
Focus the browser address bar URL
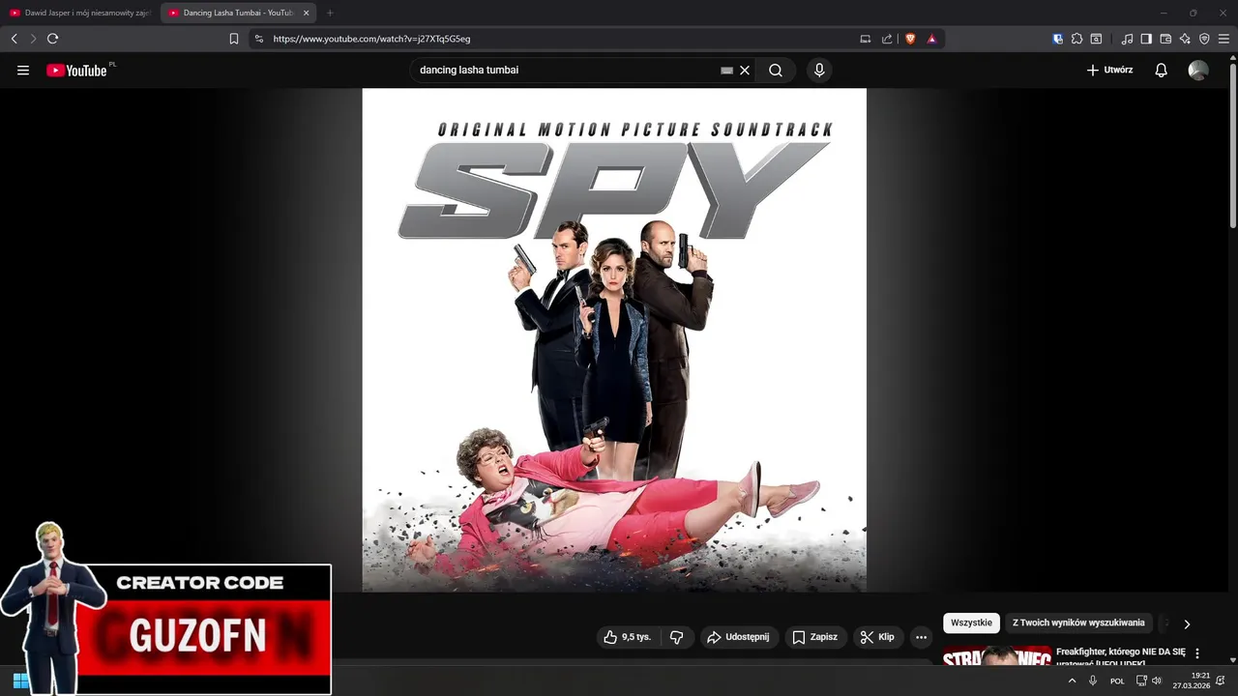coord(372,39)
